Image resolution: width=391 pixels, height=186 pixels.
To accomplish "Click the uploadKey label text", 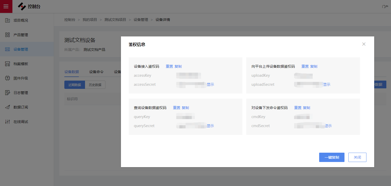I will coord(260,75).
